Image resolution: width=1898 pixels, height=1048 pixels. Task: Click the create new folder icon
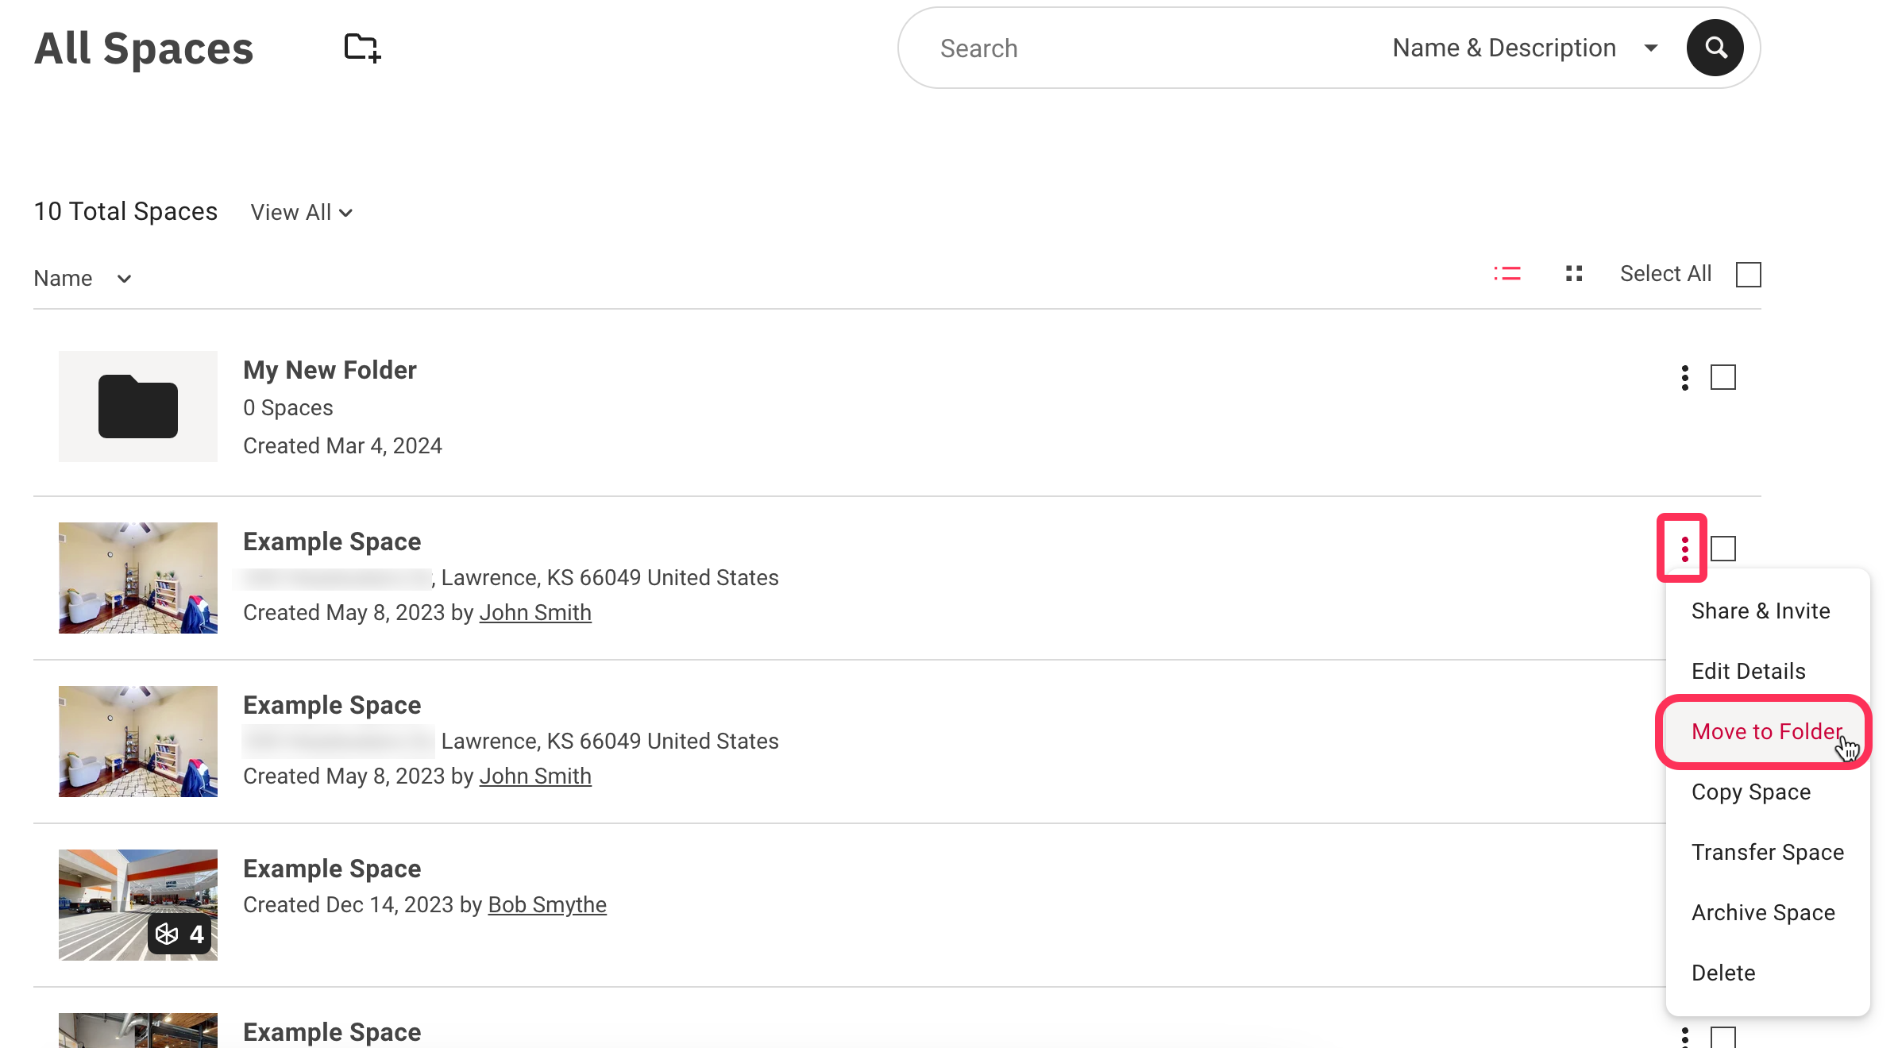coord(361,48)
